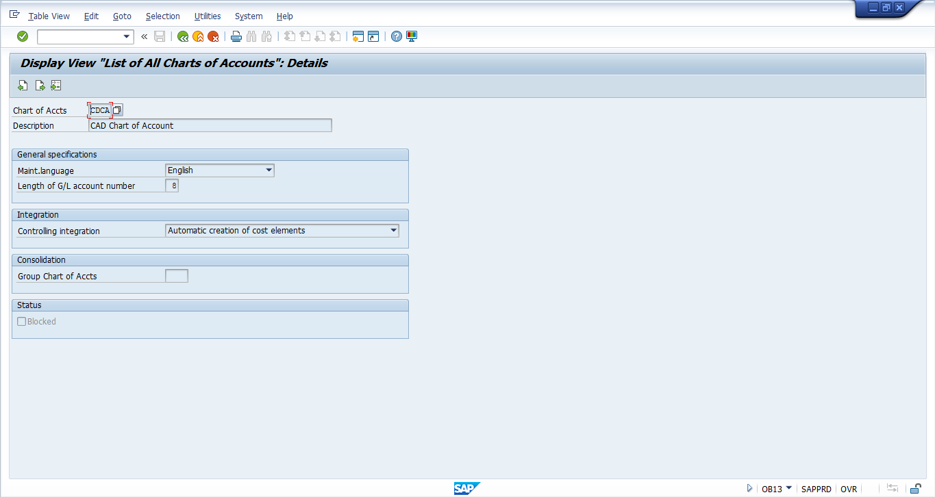
Task: Click the copy icon beside CDCA field
Action: (x=117, y=110)
